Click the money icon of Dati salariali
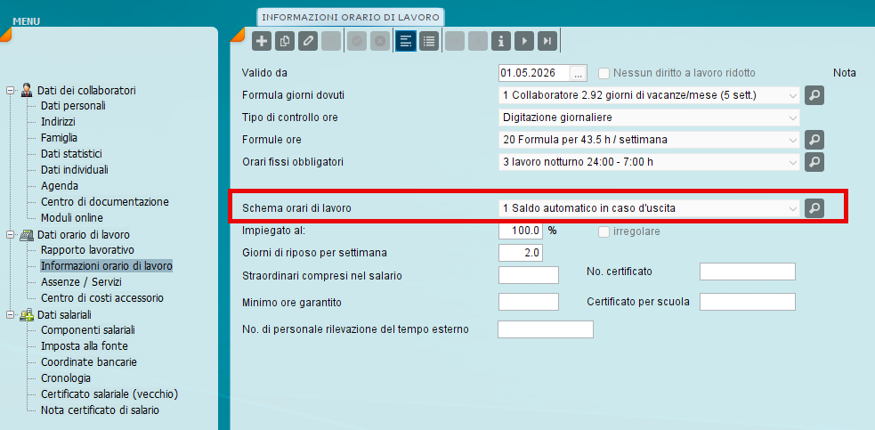This screenshot has height=430, width=875. click(26, 315)
